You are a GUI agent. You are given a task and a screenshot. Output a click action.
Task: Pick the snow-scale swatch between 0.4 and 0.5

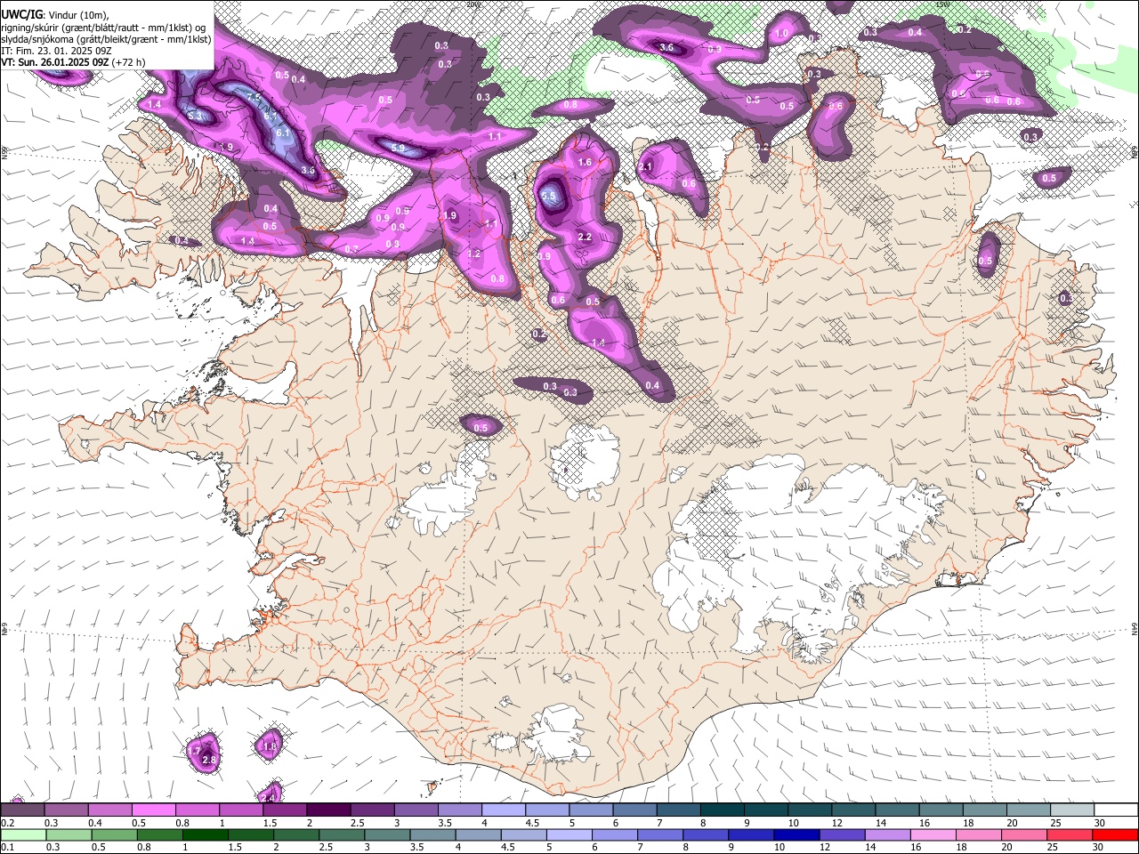coord(109,810)
